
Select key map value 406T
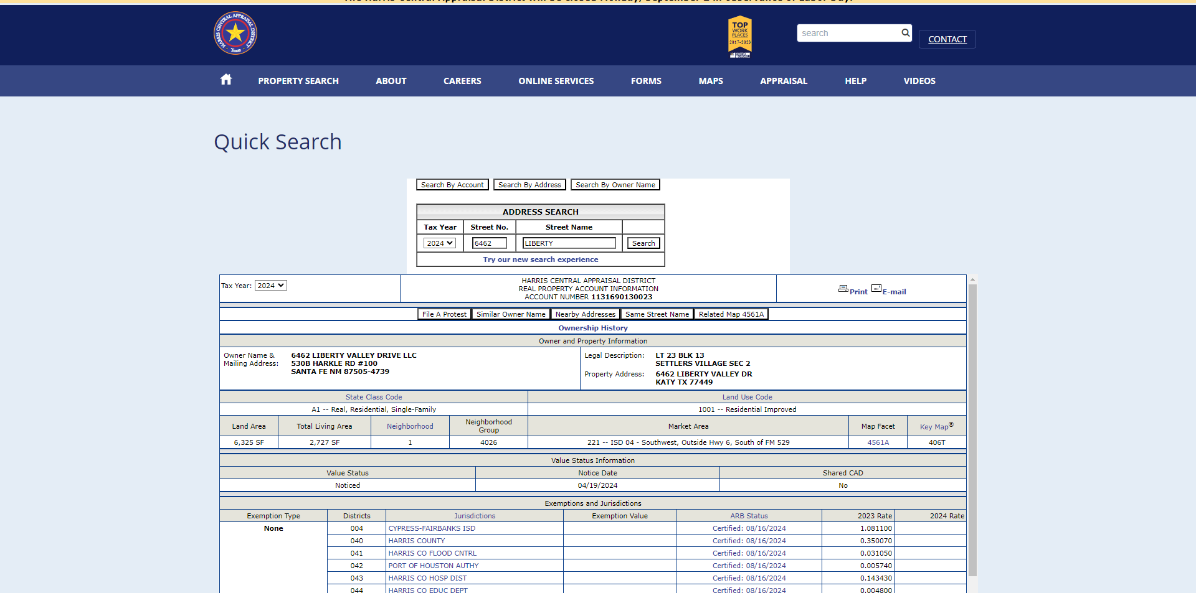(937, 442)
